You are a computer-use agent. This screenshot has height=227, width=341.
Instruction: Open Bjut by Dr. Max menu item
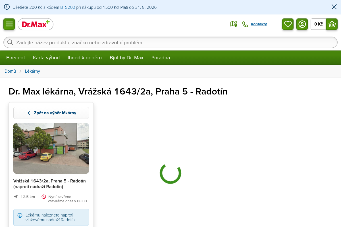coord(127,58)
